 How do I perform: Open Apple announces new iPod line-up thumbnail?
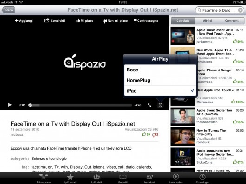click(183, 157)
